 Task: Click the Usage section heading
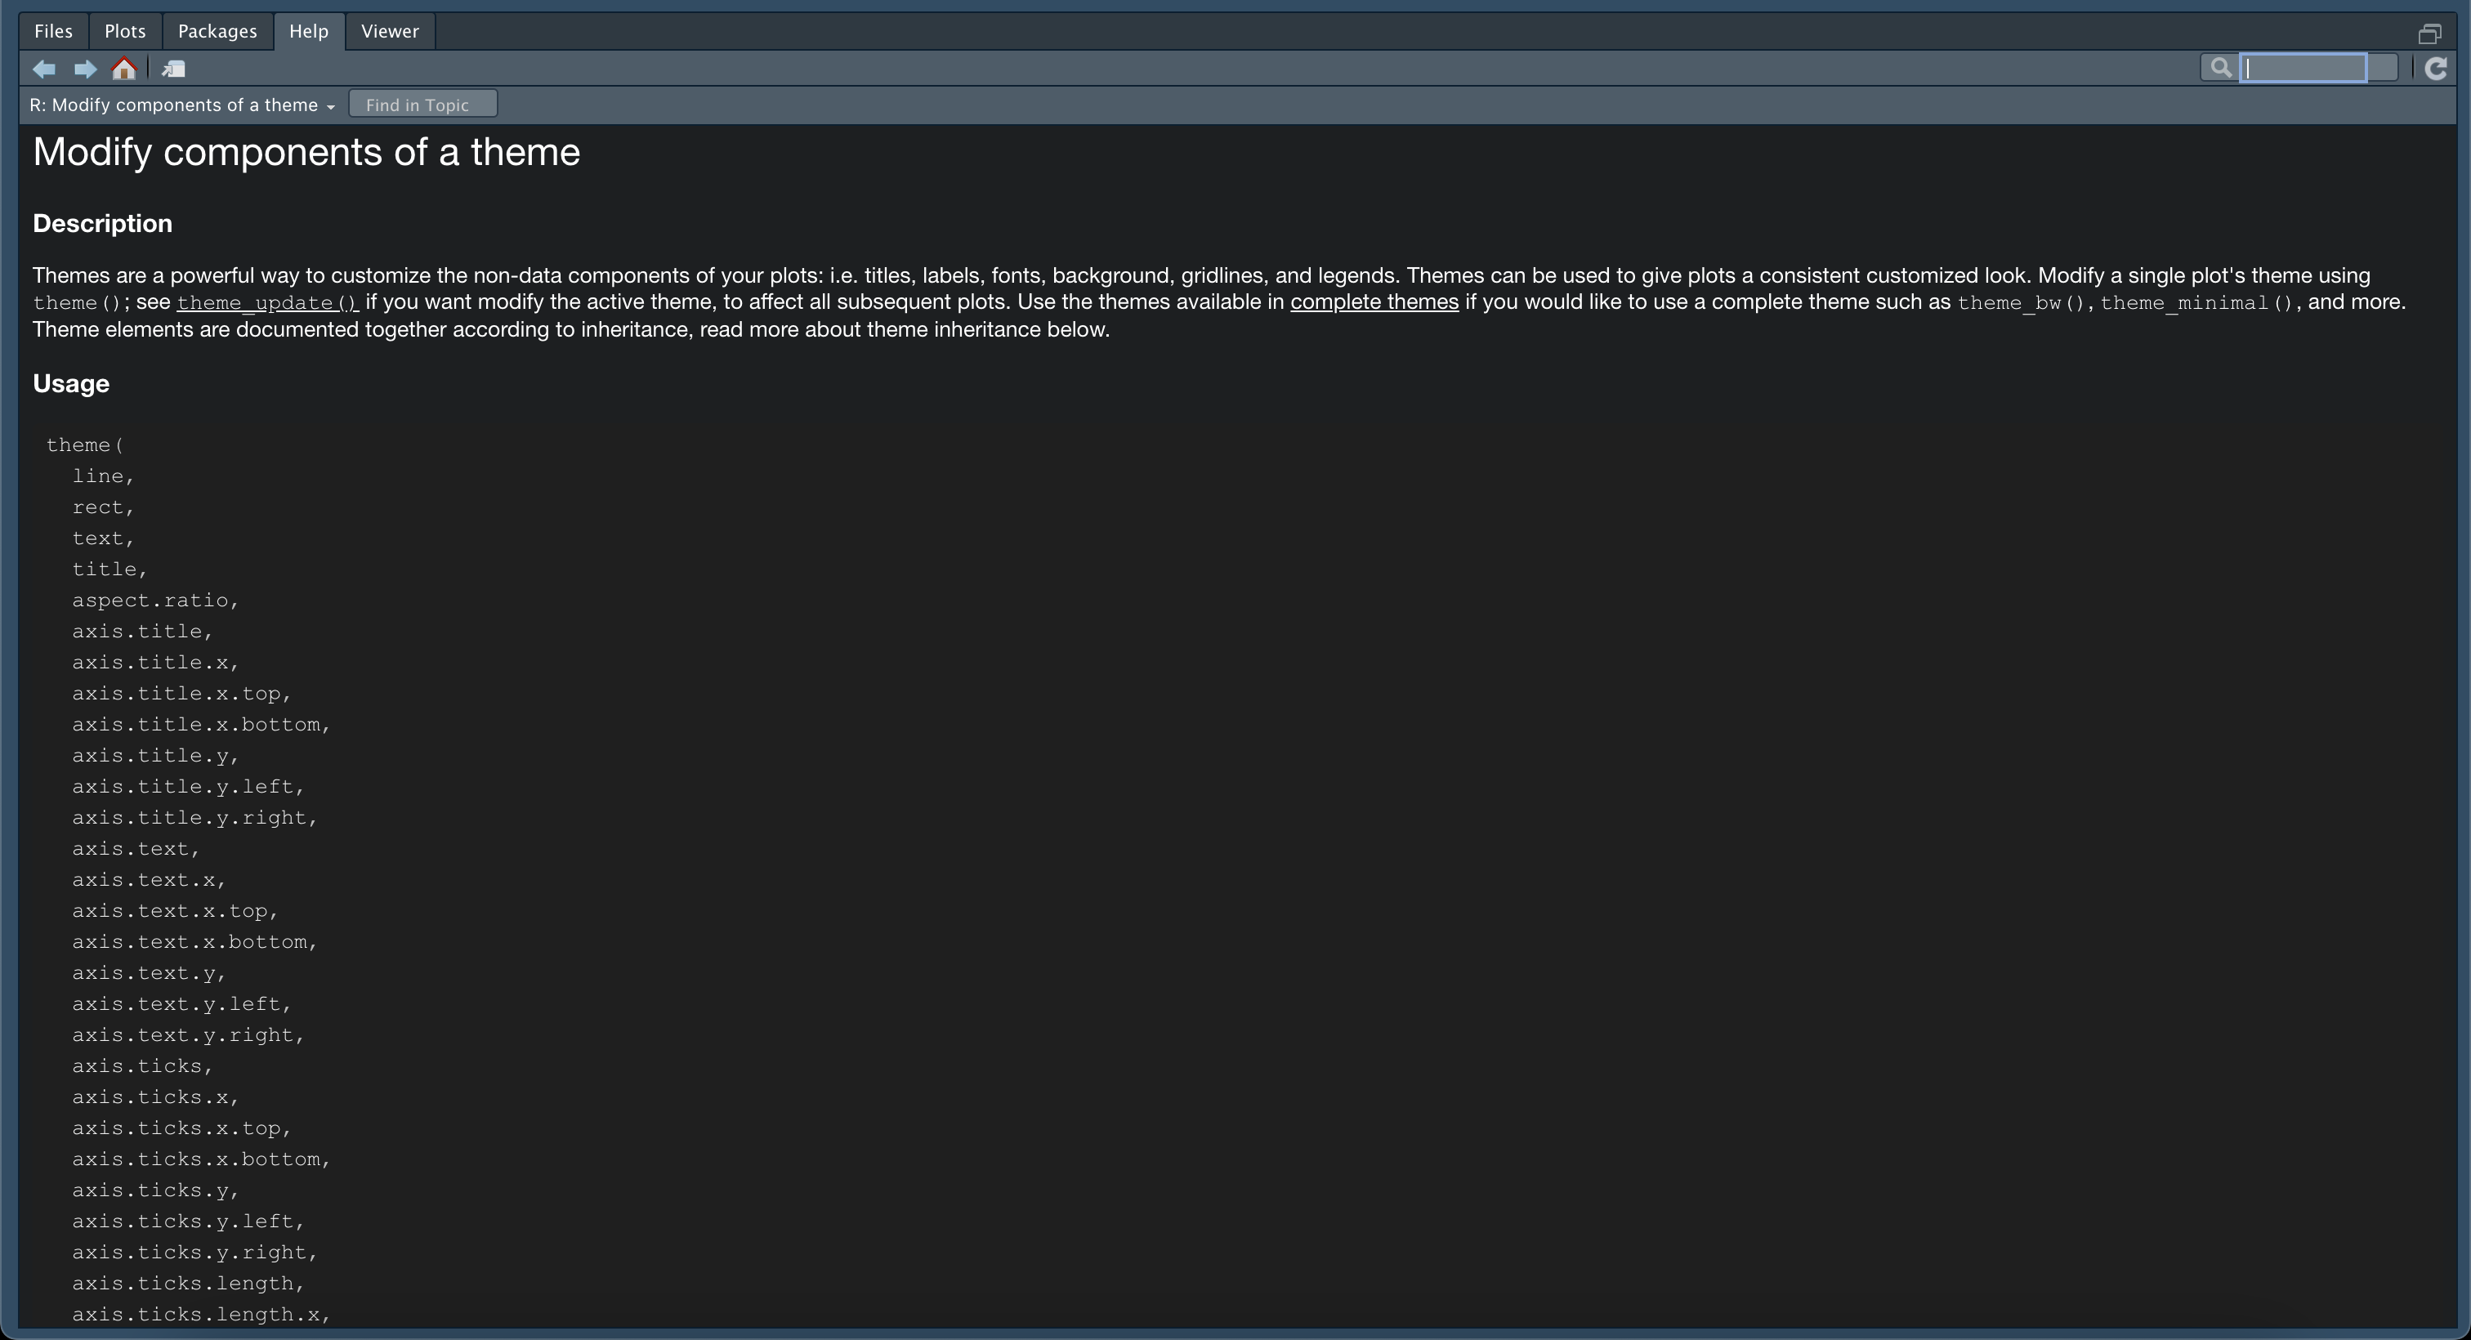pyautogui.click(x=71, y=384)
